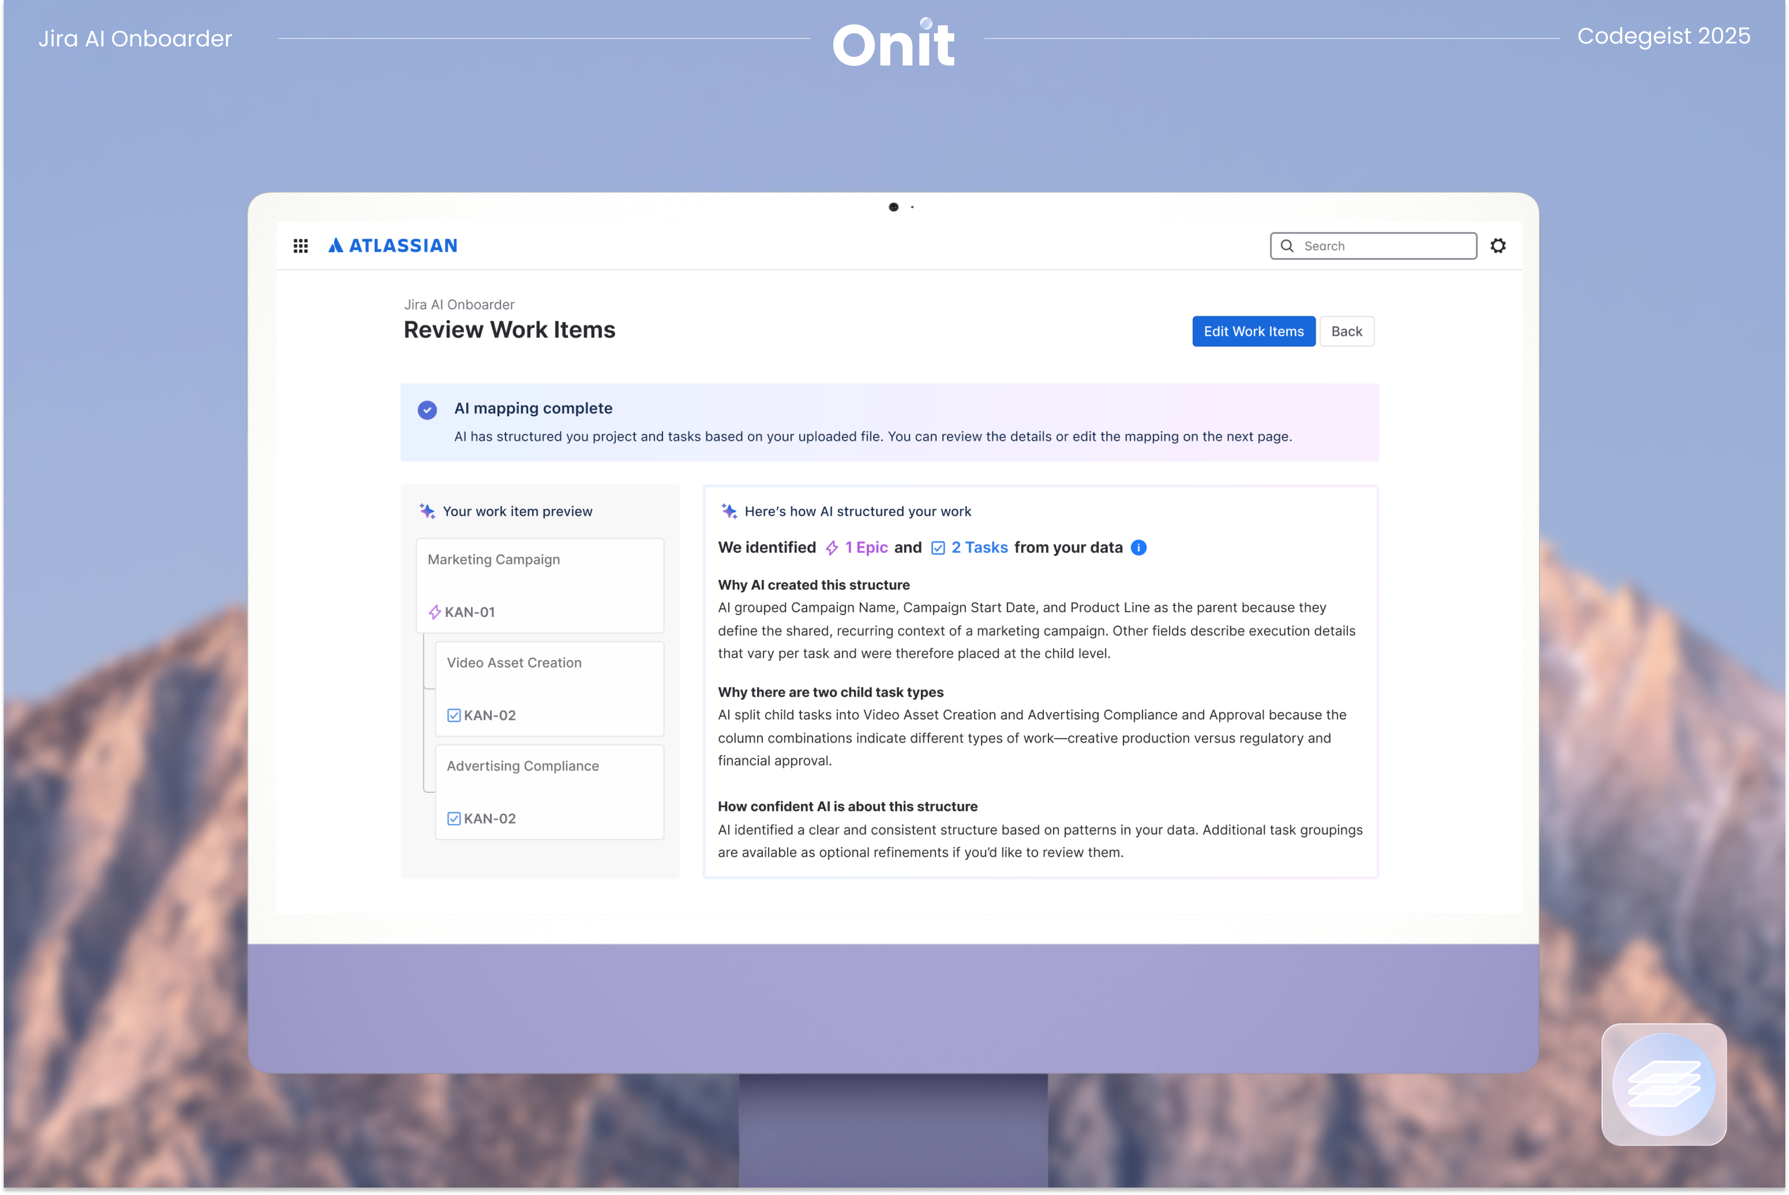This screenshot has height=1195, width=1789.
Task: Select the Marketing Campaign epic card
Action: (540, 585)
